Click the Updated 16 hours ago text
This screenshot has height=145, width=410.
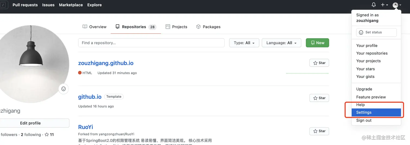tap(96, 106)
